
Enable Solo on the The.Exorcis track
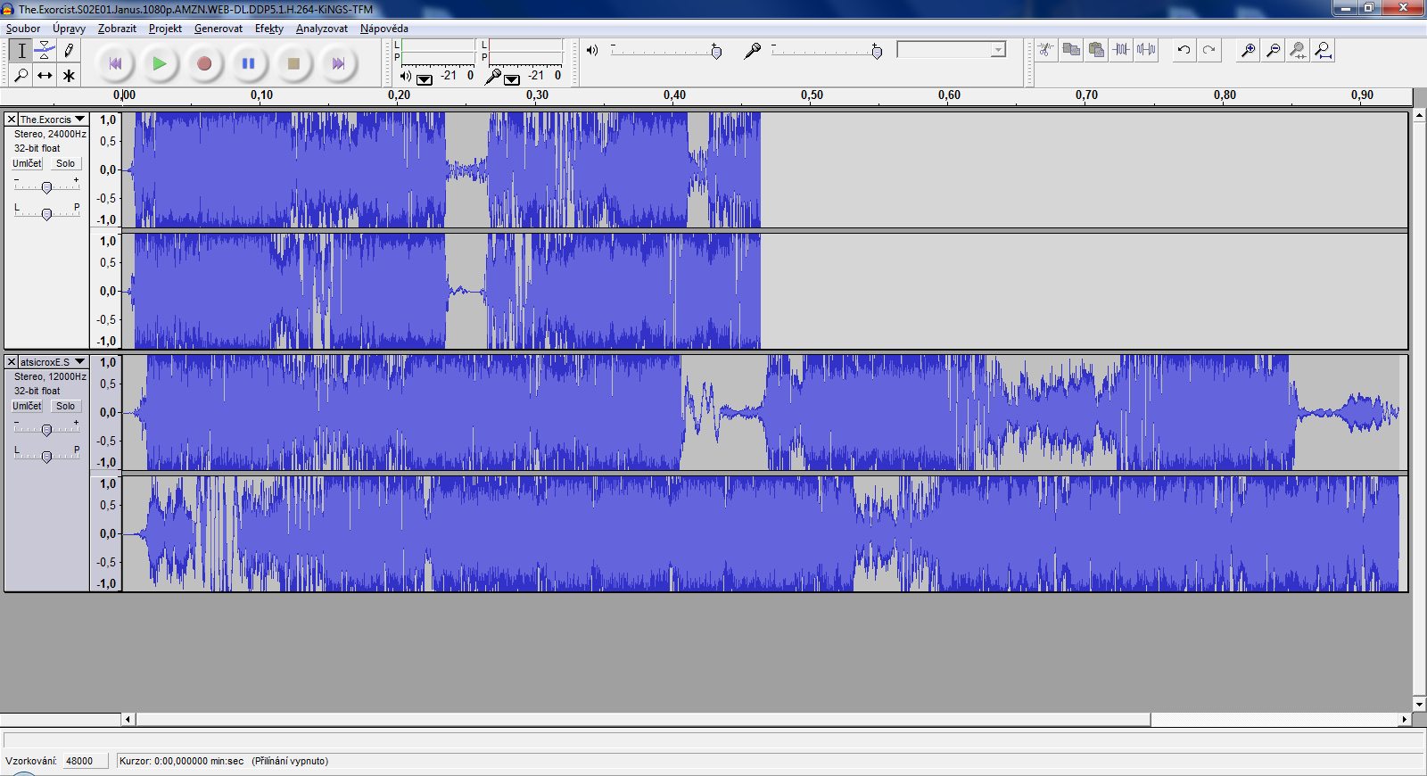pyautogui.click(x=65, y=163)
